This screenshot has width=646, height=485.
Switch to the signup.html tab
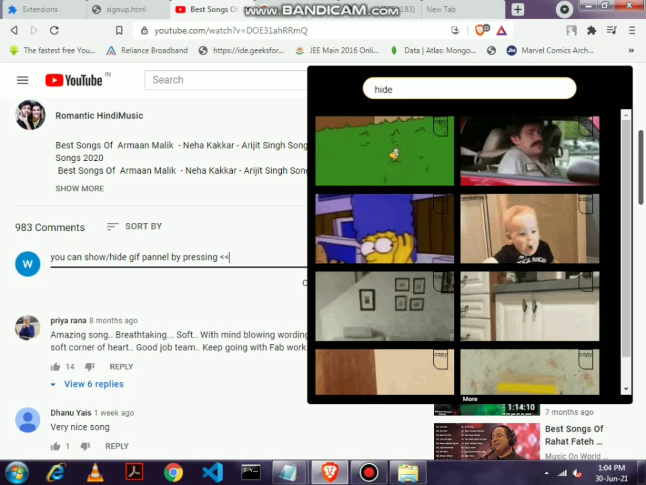126,9
